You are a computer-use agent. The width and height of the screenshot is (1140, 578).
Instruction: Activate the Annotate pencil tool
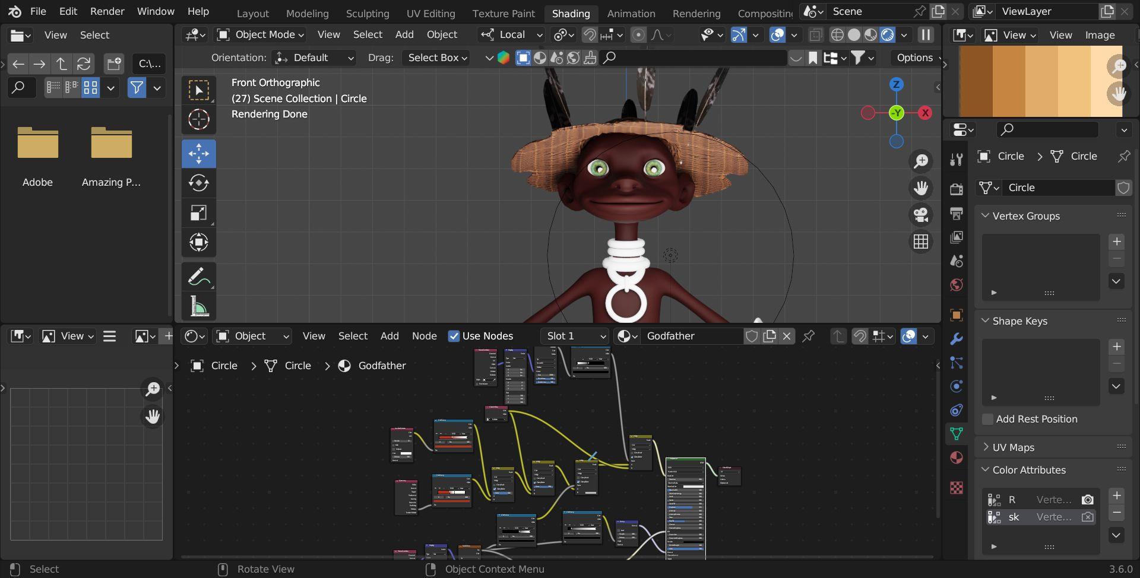[199, 277]
